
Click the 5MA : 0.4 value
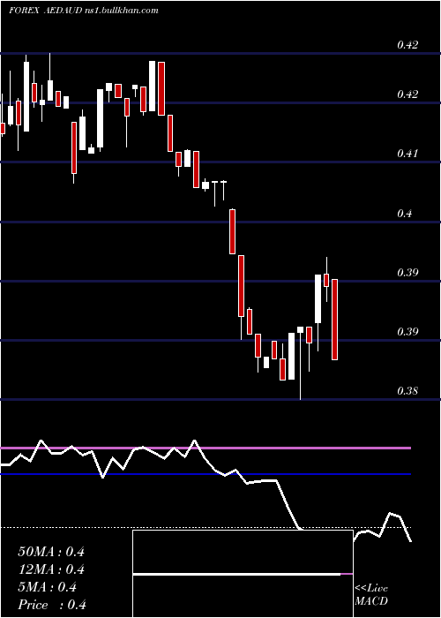coord(48,587)
